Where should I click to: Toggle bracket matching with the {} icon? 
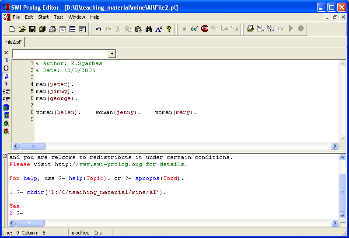click(x=6, y=68)
